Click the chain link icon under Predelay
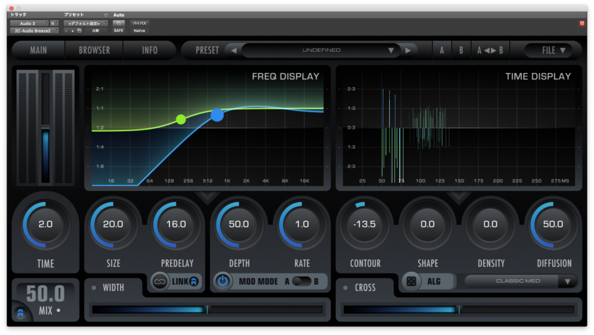 tap(160, 282)
